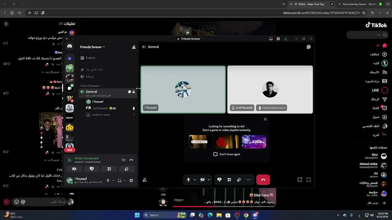392x220 pixels.
Task: Go to TikTok home icon
Action: click(385, 46)
